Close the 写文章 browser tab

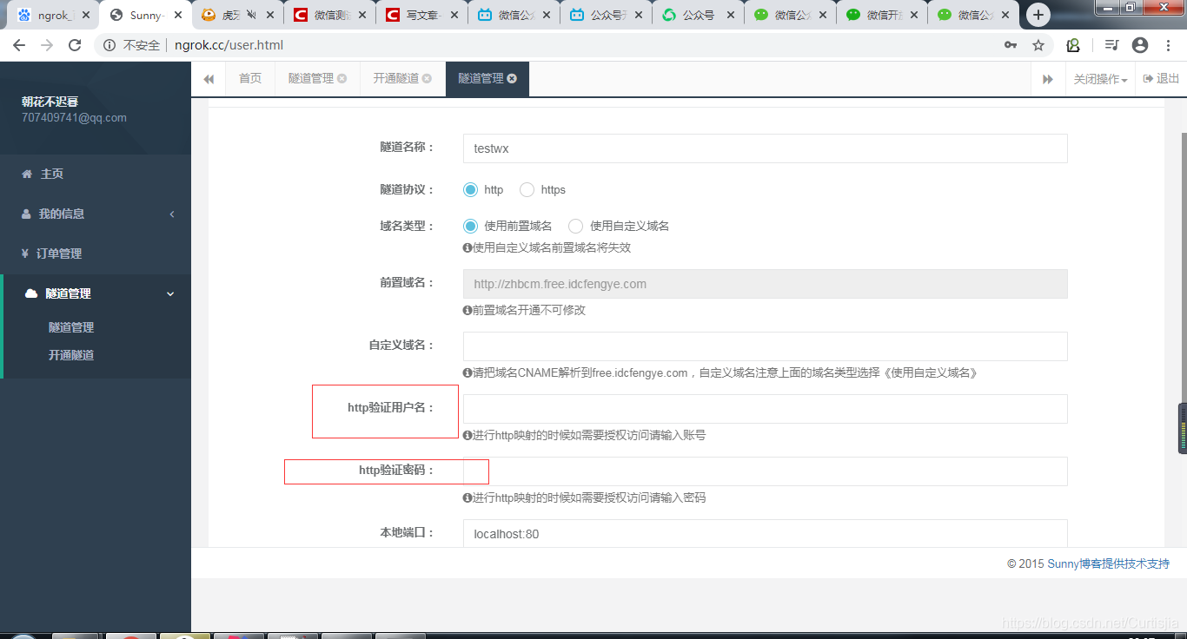tap(454, 15)
